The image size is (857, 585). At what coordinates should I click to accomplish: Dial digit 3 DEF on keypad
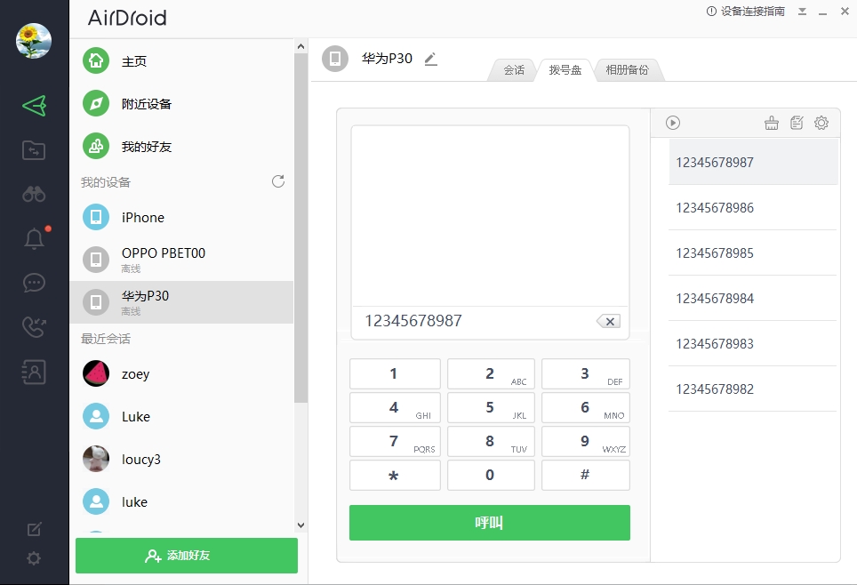585,374
